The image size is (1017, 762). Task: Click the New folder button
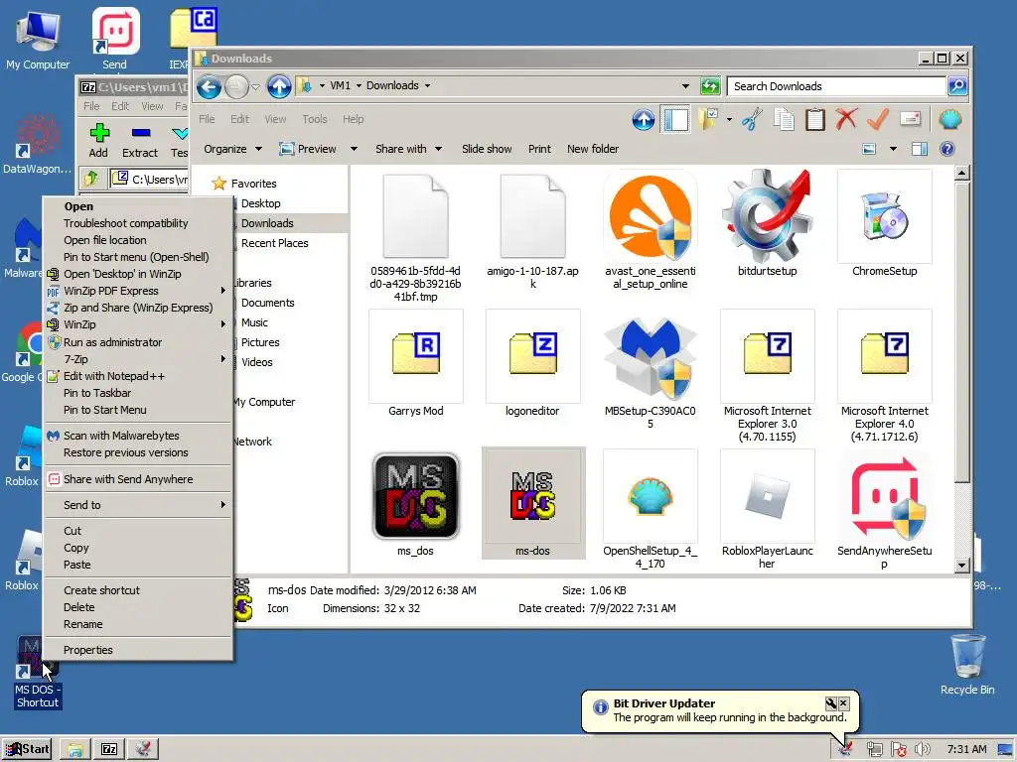point(592,149)
